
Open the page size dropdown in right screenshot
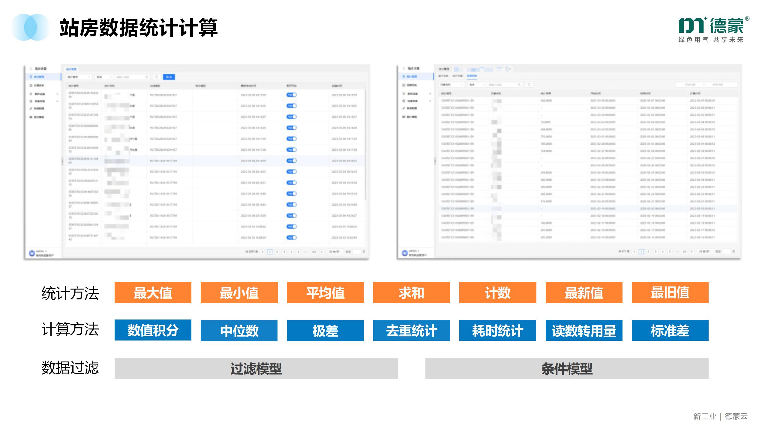tap(705, 251)
